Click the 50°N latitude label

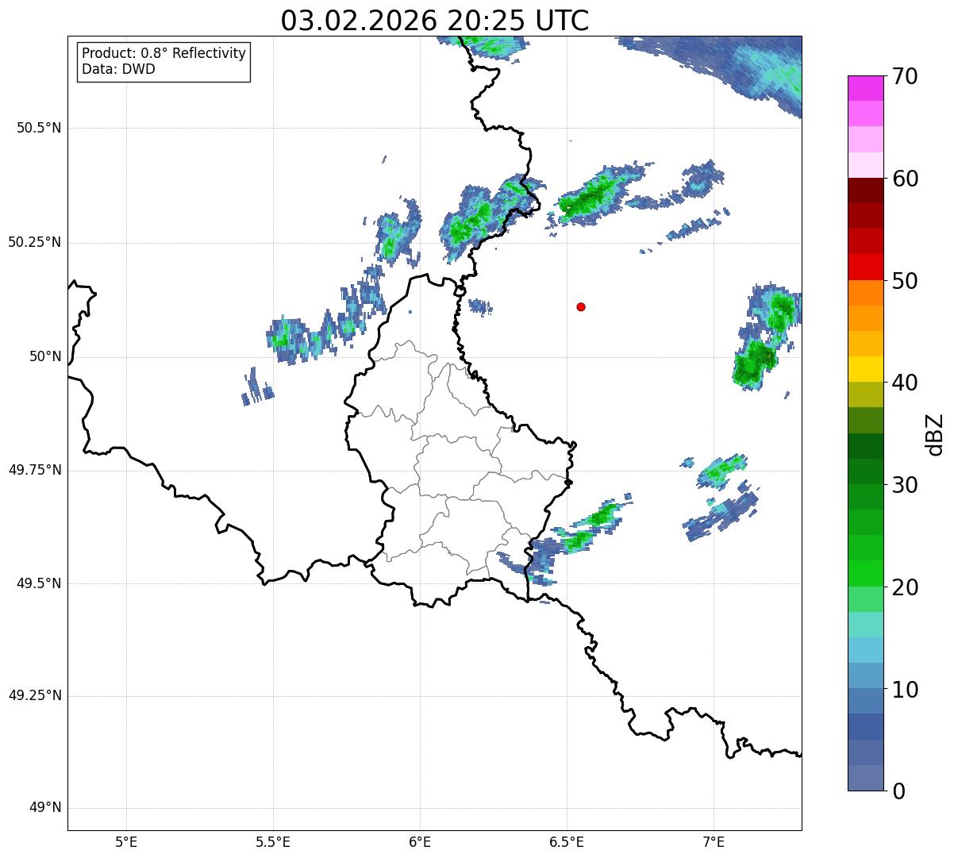pos(45,356)
